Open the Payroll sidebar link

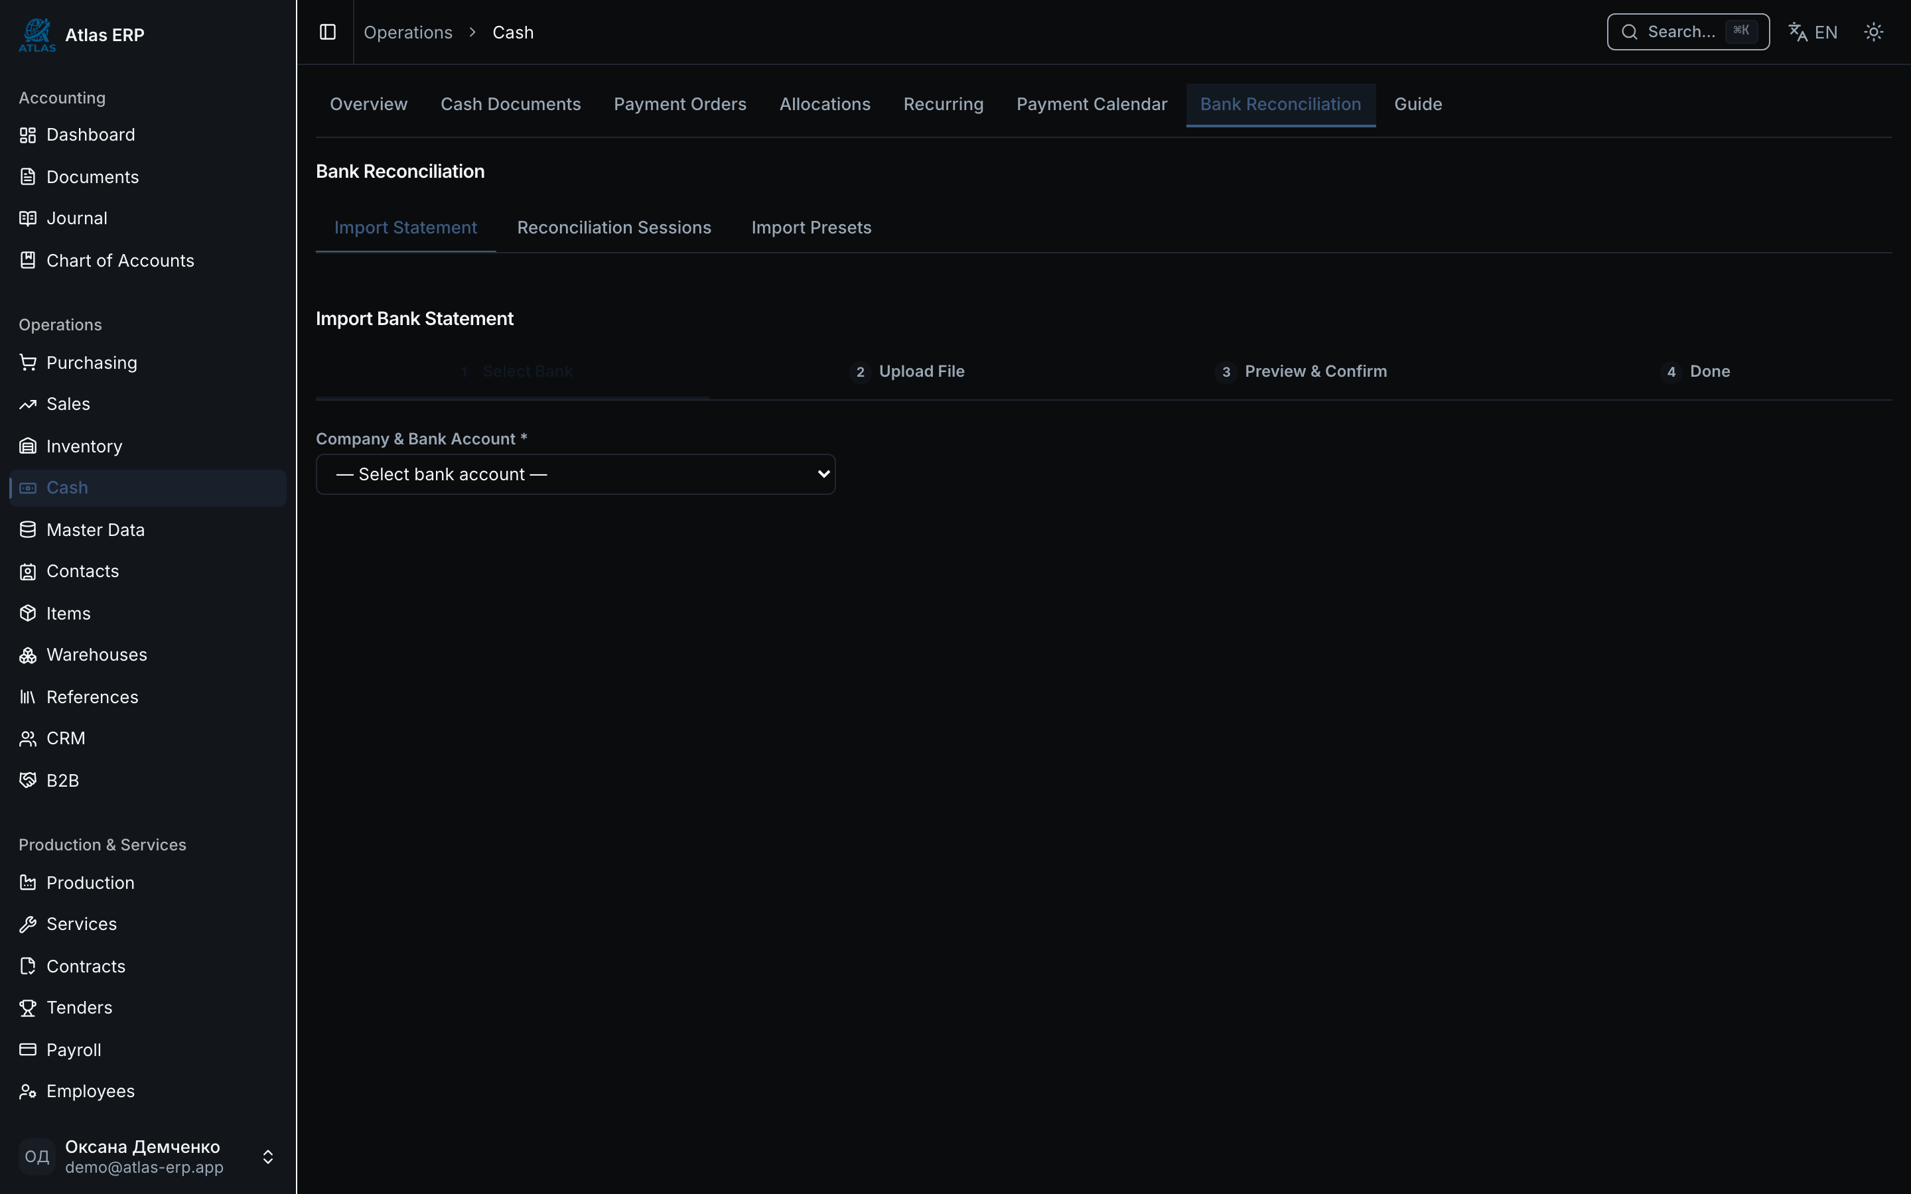click(149, 1050)
